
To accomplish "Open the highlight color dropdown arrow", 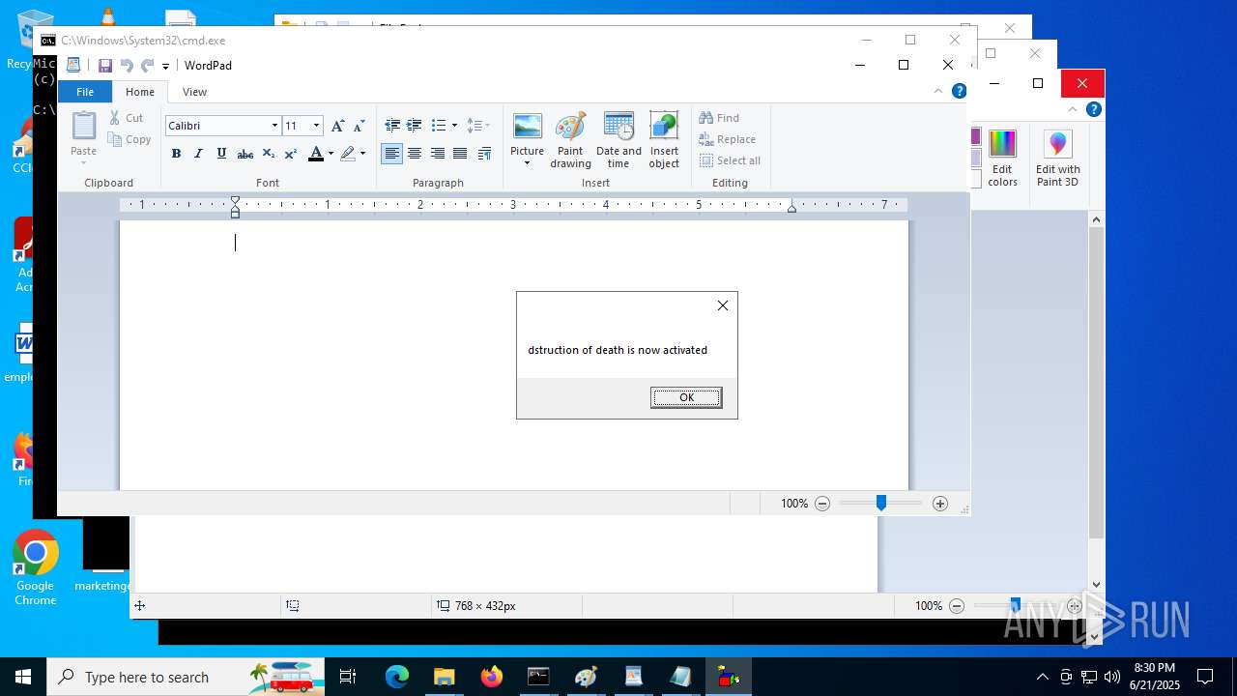I will 362,153.
